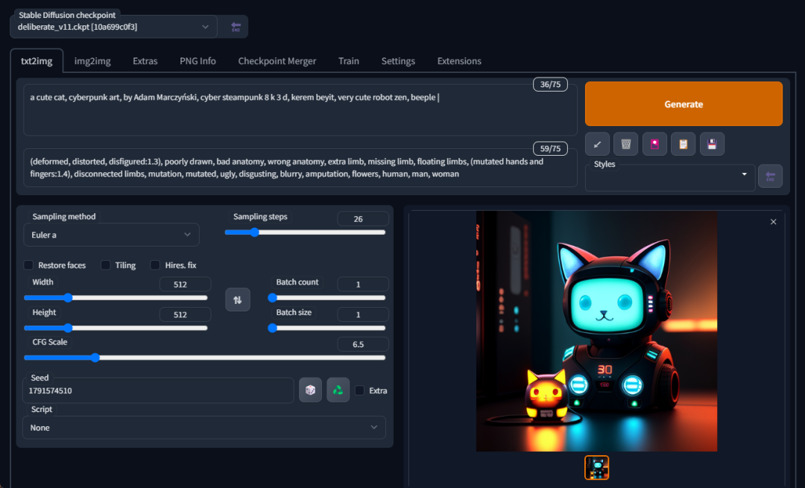Screen dimensions: 805x488
Task: Click the dice icon to randomize seed
Action: point(310,390)
